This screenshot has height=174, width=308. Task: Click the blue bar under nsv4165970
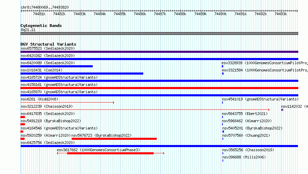(159, 95)
